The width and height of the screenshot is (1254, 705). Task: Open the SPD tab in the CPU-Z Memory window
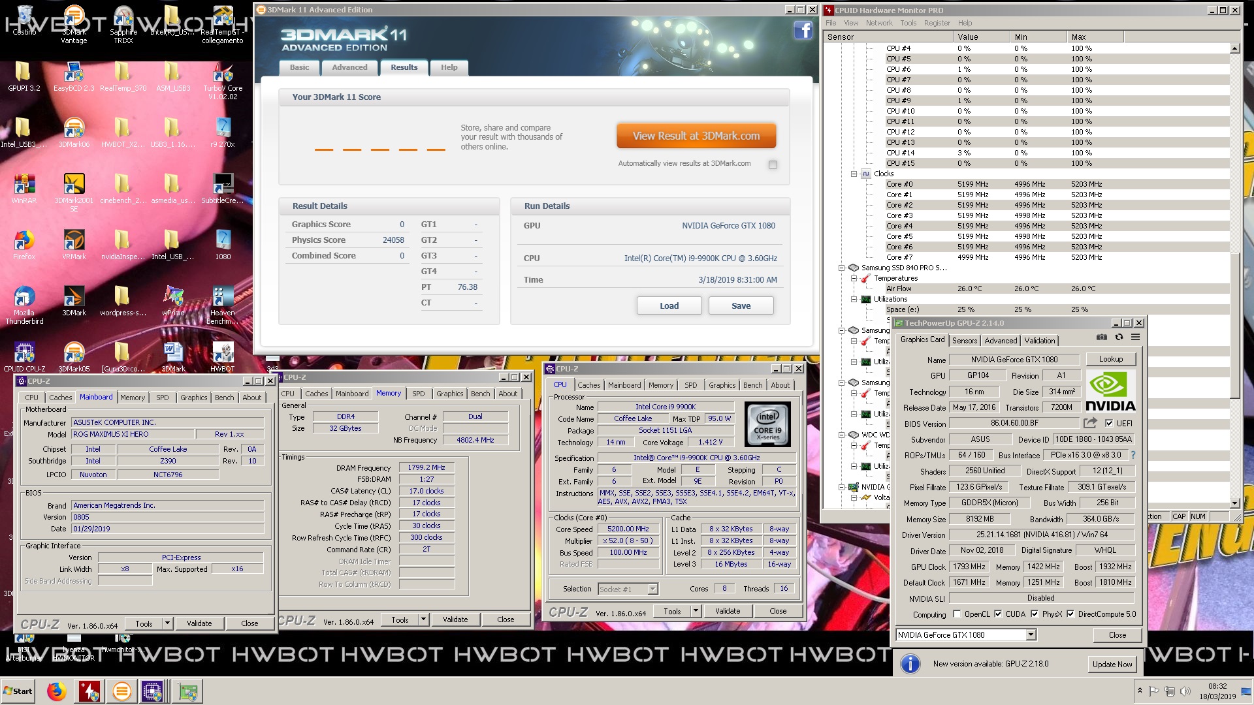pyautogui.click(x=418, y=394)
